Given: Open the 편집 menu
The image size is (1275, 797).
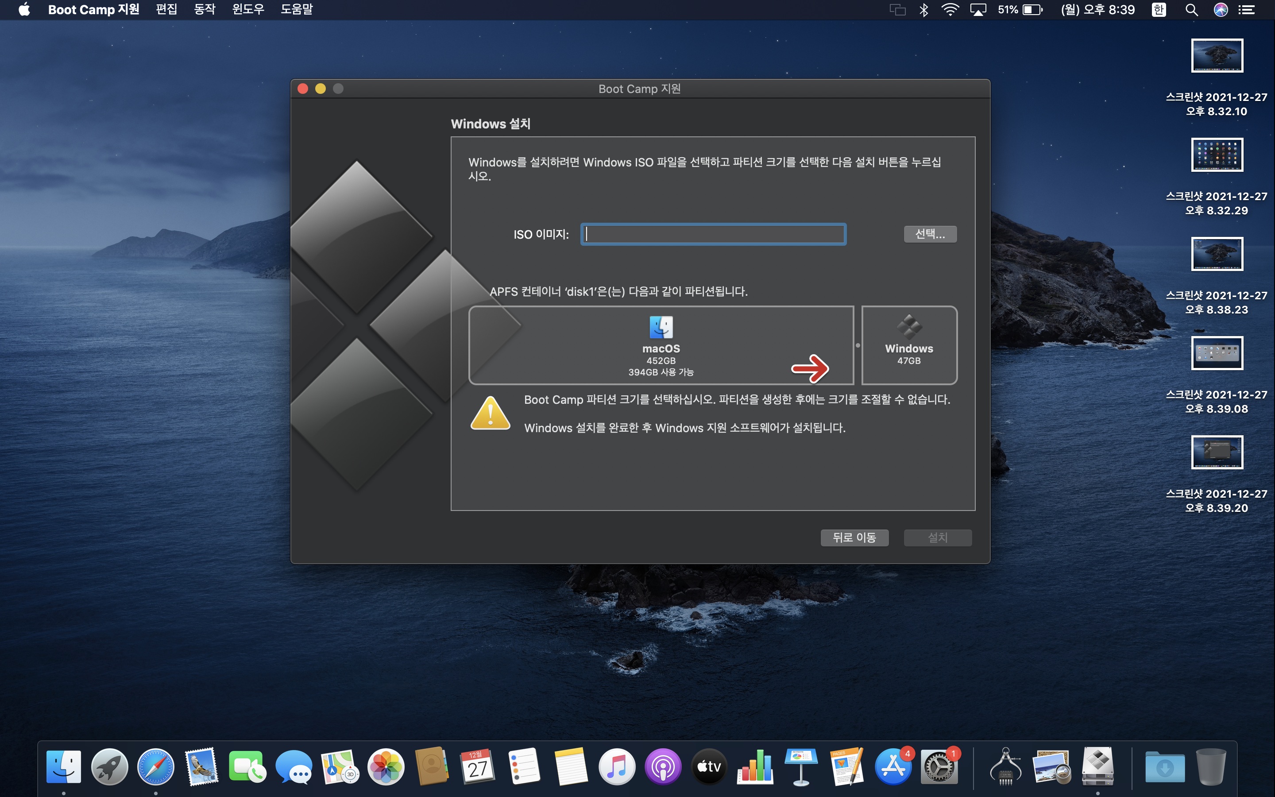Looking at the screenshot, I should [x=166, y=9].
